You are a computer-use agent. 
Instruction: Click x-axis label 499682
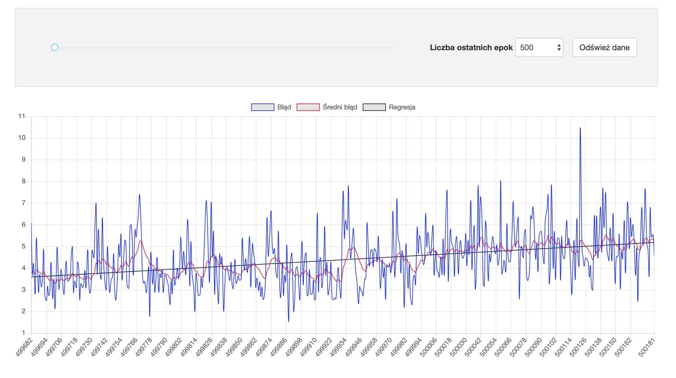24,347
